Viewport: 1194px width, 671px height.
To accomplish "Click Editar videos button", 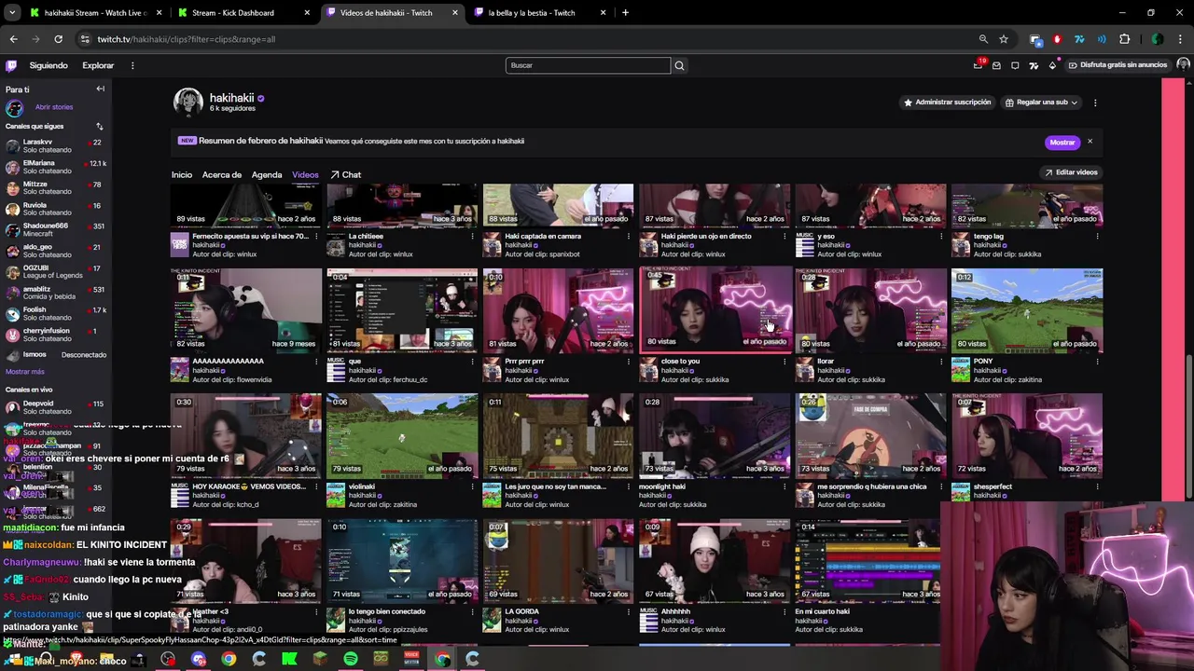I will coord(1071,172).
